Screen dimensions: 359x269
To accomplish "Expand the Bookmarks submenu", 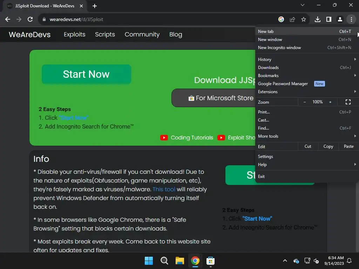I will click(x=307, y=76).
